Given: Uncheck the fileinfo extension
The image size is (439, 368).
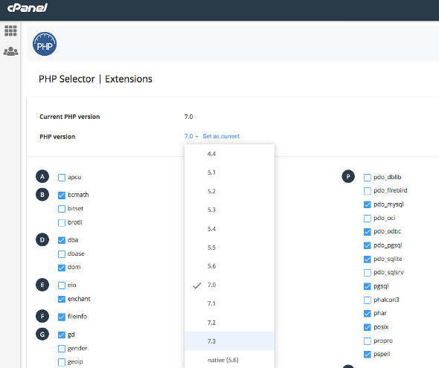Looking at the screenshot, I should pyautogui.click(x=62, y=317).
